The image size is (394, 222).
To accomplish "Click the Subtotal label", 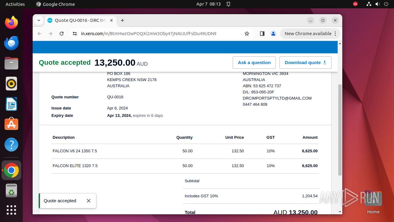I will [192, 181].
